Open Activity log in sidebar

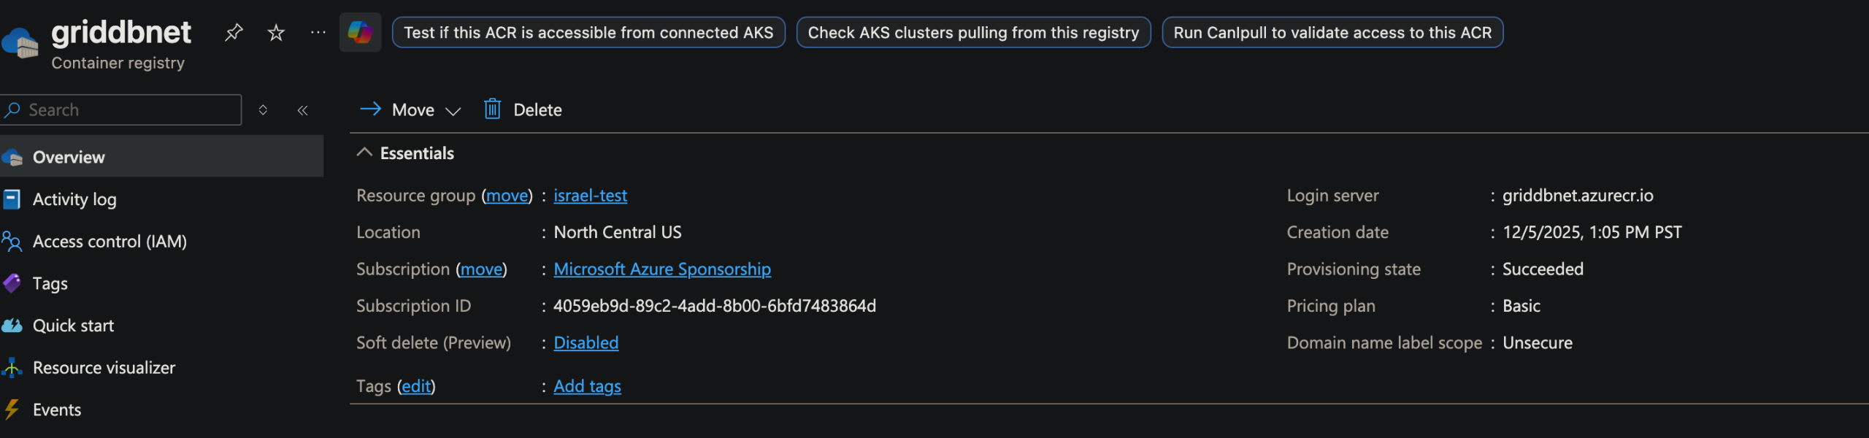(74, 199)
